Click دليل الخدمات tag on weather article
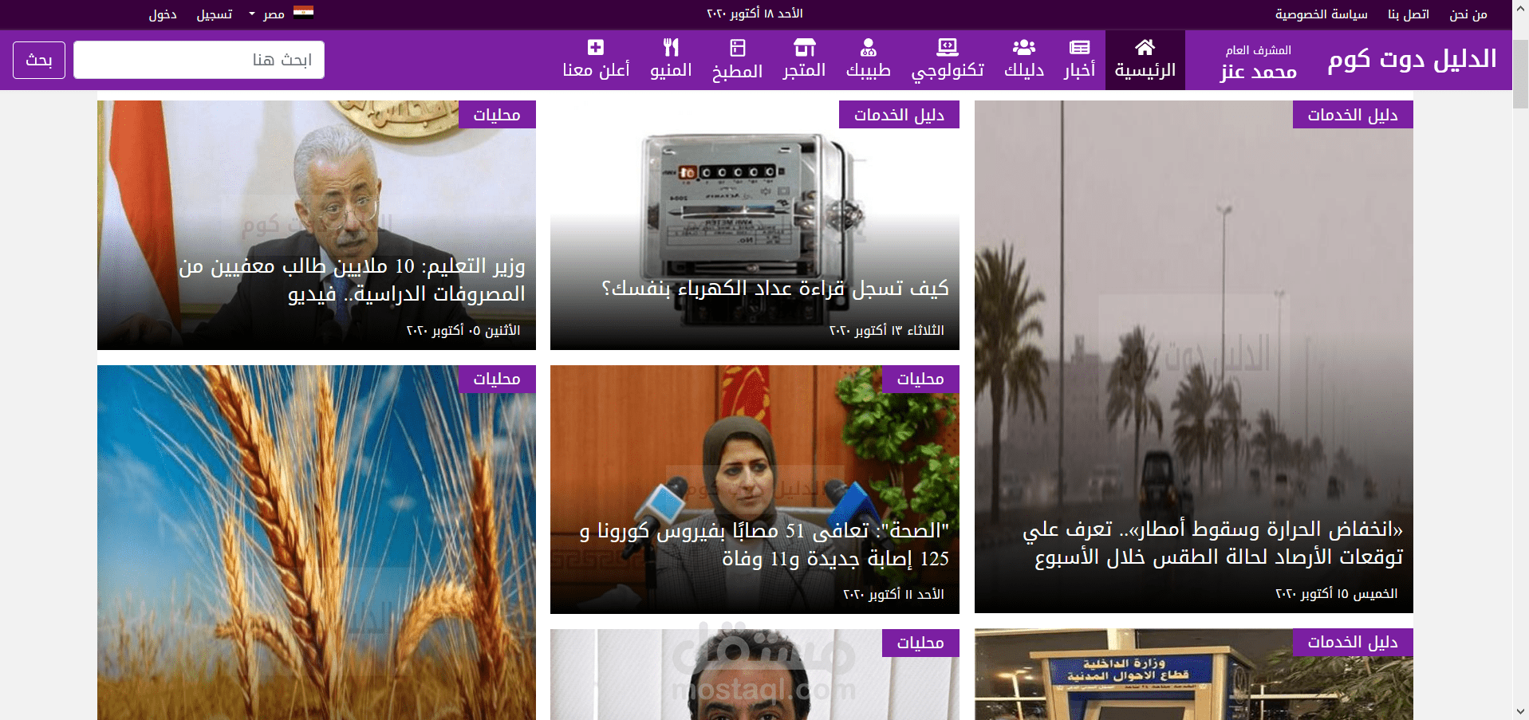This screenshot has height=720, width=1529. (1353, 115)
